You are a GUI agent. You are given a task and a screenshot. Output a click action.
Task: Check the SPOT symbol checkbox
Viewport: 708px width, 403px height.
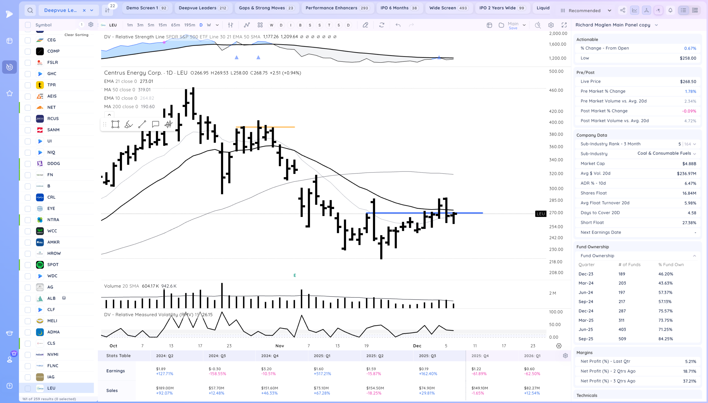click(28, 265)
